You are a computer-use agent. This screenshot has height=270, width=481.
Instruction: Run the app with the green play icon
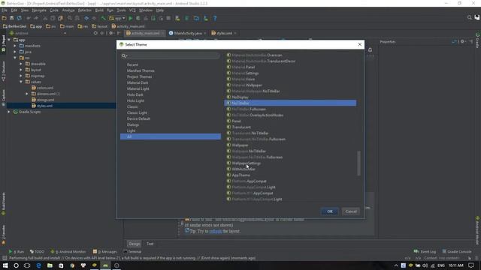click(x=131, y=18)
